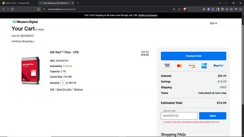Screen dimensions: 244x137
Task: Open the extensions puzzle icon
Action: pyautogui.click(x=213, y=9)
